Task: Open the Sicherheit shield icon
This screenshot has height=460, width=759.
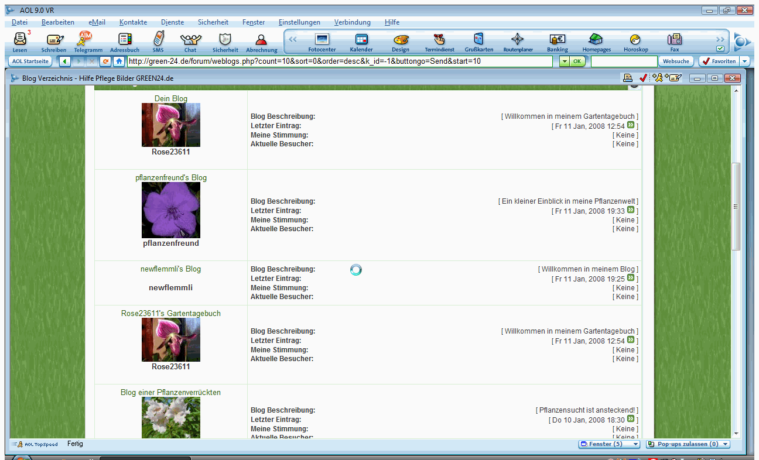Action: (225, 43)
